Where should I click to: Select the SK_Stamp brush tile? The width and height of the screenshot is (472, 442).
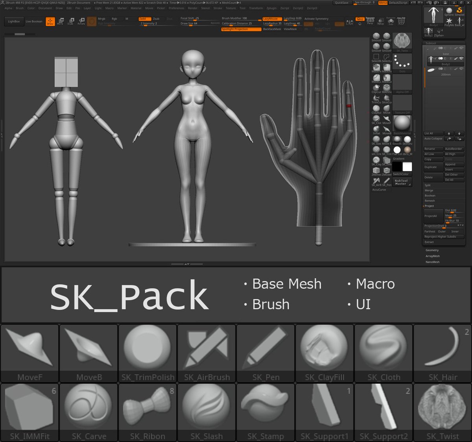(265, 412)
